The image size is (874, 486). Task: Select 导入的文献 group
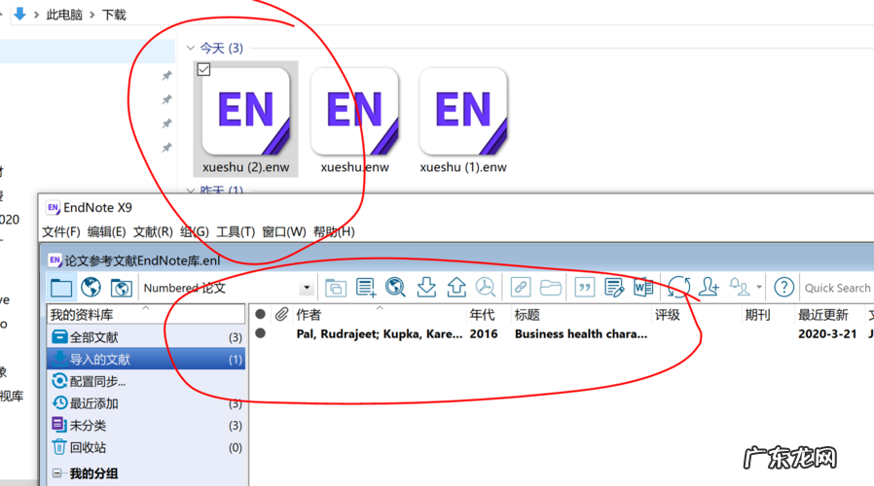(147, 359)
